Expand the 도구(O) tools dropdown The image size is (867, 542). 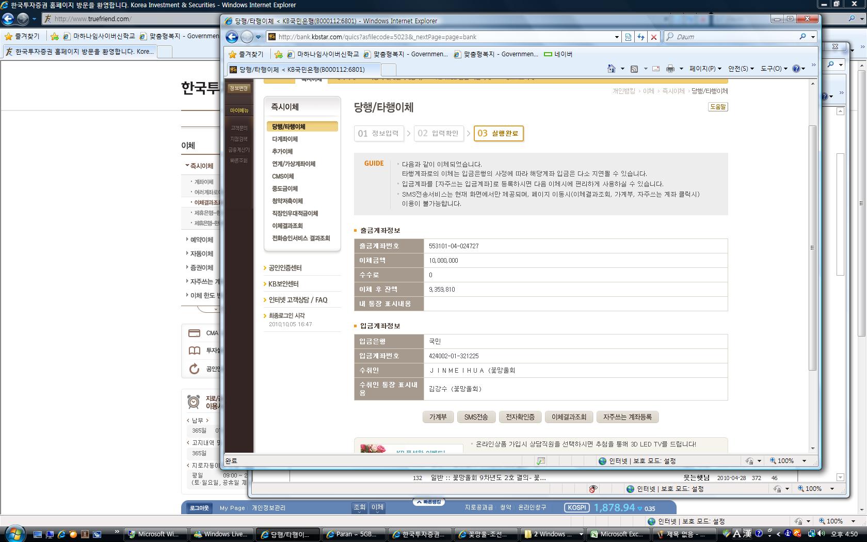pyautogui.click(x=774, y=69)
